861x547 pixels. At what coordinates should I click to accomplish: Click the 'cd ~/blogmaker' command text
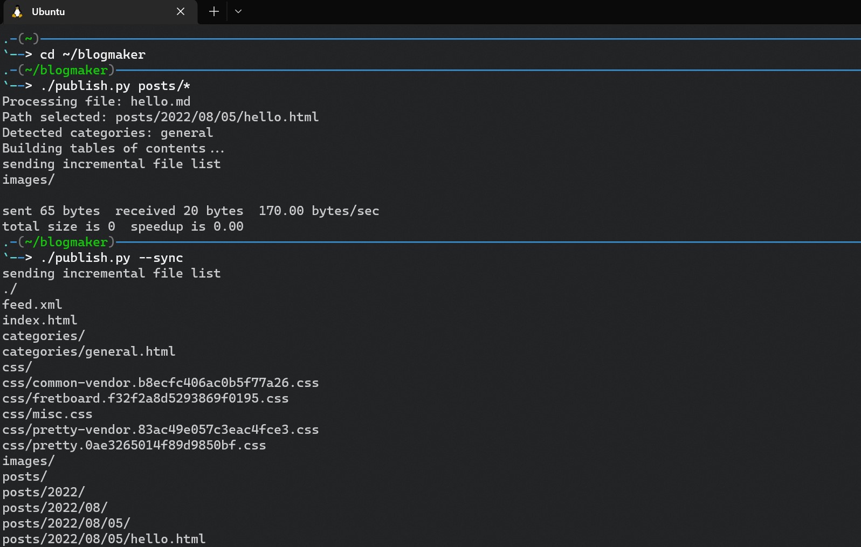click(93, 54)
